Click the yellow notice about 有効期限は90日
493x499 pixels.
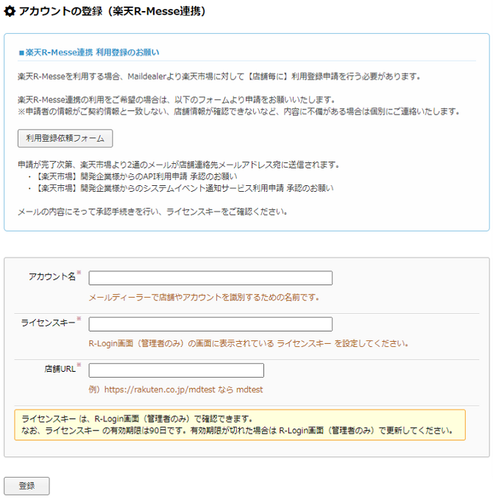click(x=240, y=425)
